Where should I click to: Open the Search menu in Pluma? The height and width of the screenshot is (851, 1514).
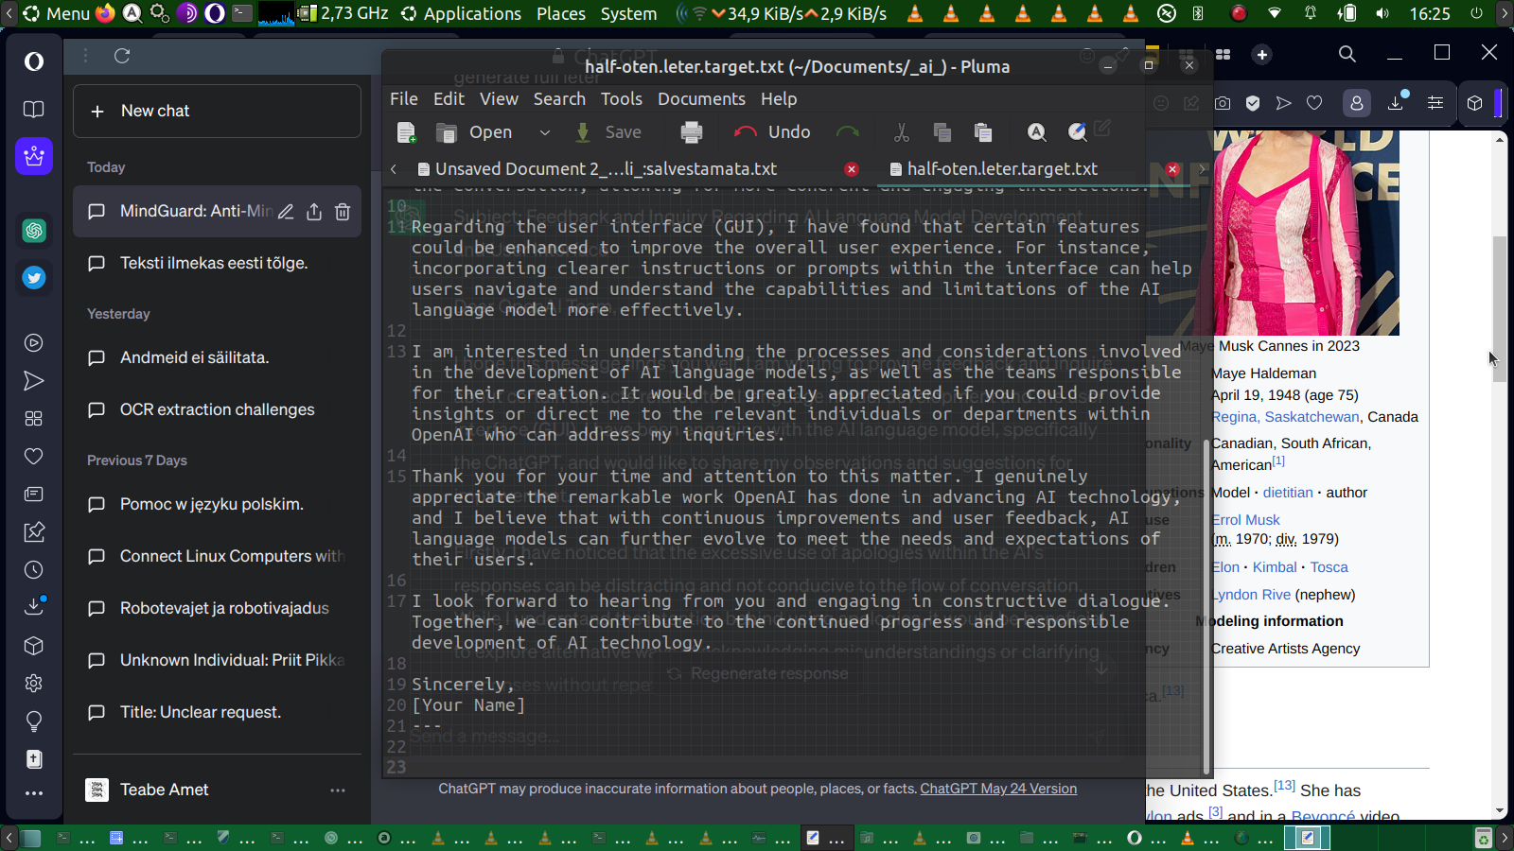559,99
